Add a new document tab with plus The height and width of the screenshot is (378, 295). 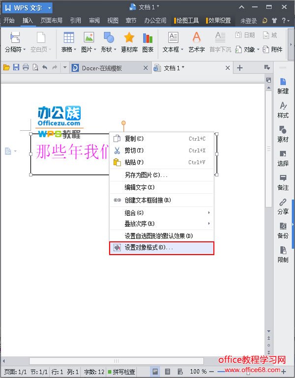[240, 68]
